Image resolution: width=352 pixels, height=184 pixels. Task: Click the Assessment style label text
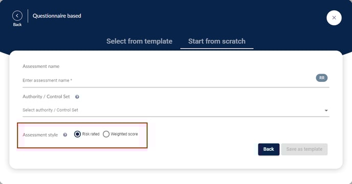click(x=40, y=135)
